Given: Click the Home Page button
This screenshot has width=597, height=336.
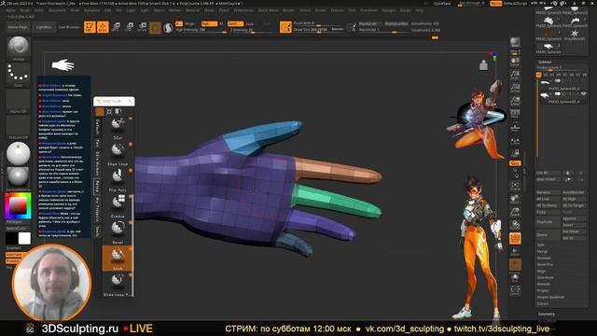Looking at the screenshot, I should (18, 27).
